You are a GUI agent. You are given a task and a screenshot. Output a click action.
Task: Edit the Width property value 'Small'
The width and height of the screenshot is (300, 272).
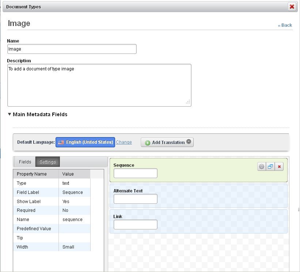[x=74, y=247]
